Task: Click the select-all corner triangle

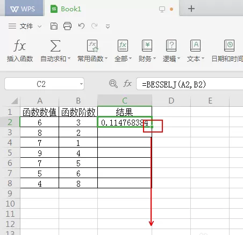Action: pos(15,101)
